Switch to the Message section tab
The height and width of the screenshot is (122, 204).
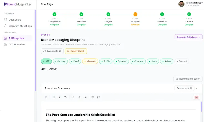[x=90, y=61]
